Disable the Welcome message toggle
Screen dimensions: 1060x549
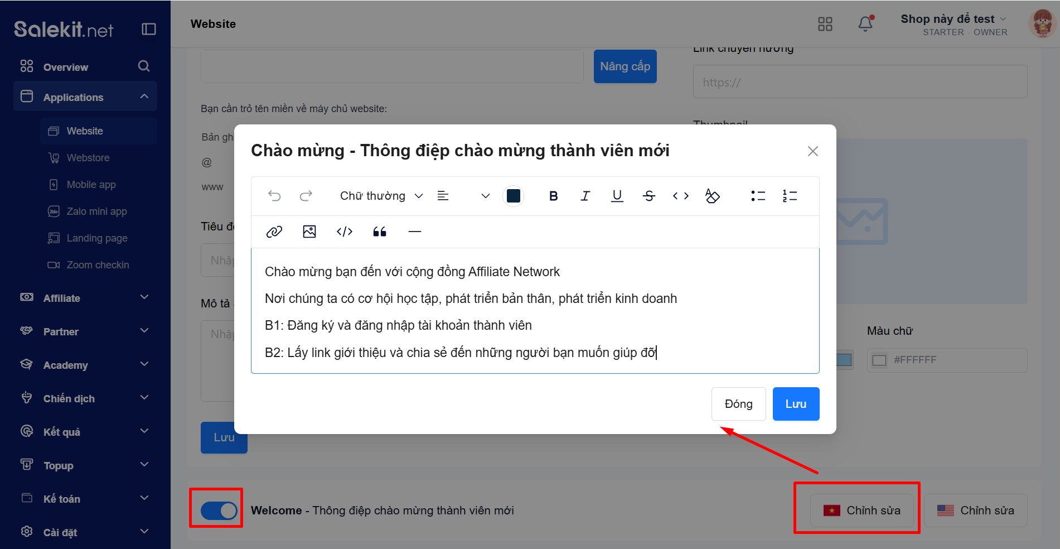219,511
